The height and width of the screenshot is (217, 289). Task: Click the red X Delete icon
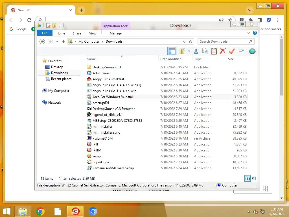pos(223,51)
